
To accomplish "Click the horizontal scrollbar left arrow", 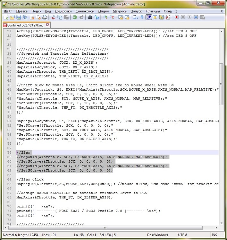I will point(6,228).
